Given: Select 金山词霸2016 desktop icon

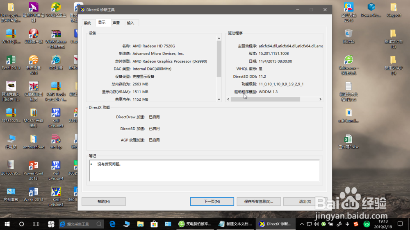Looking at the screenshot, I should [x=348, y=12].
